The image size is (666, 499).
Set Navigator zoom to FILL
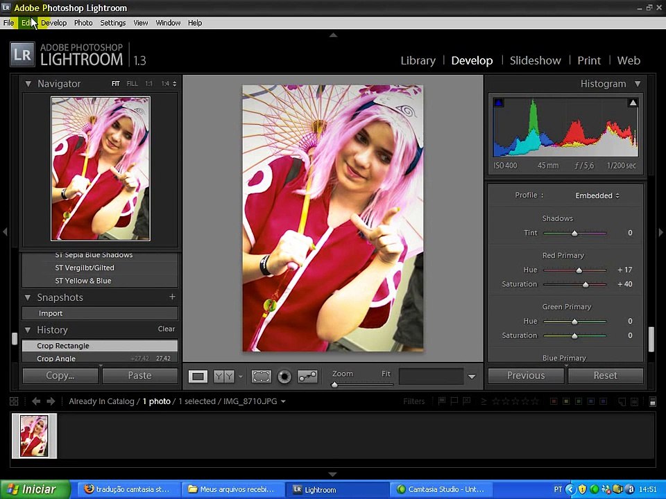pos(132,84)
